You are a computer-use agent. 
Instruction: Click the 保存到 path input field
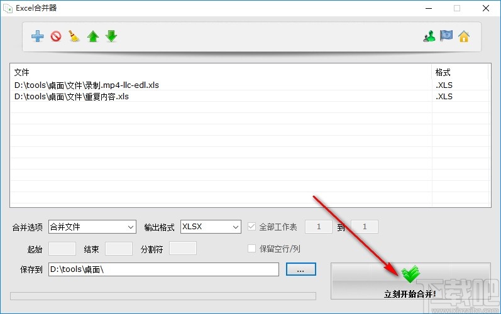click(x=163, y=269)
